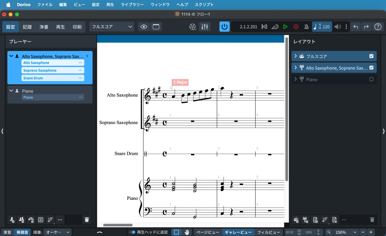This screenshot has height=236, width=386.
Task: Collapse the Piano player card
Action: tap(11, 91)
